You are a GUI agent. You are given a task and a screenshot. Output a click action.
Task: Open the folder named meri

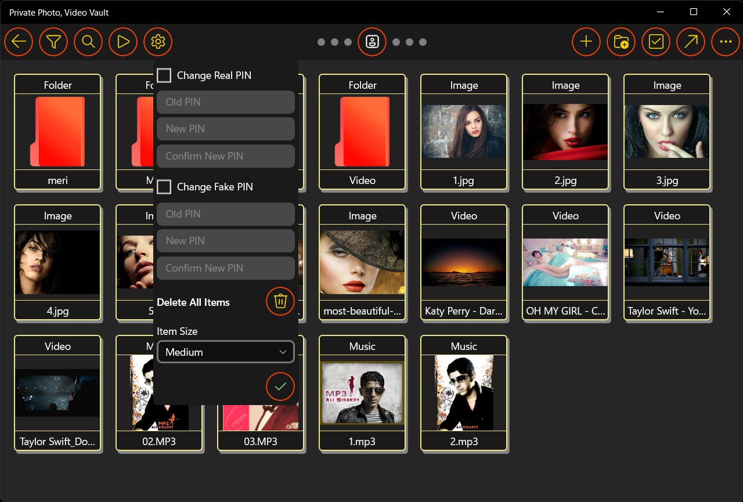[57, 132]
